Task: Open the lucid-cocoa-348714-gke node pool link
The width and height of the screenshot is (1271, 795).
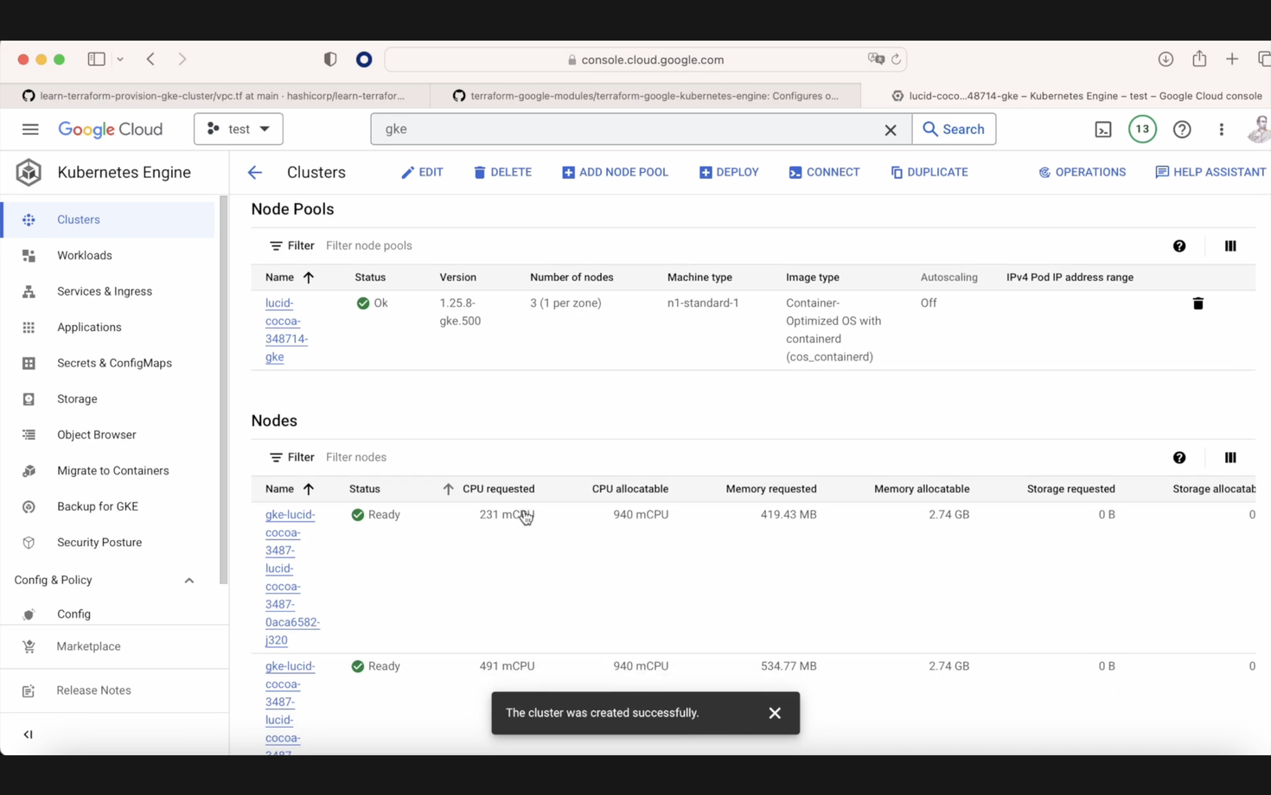Action: [286, 330]
